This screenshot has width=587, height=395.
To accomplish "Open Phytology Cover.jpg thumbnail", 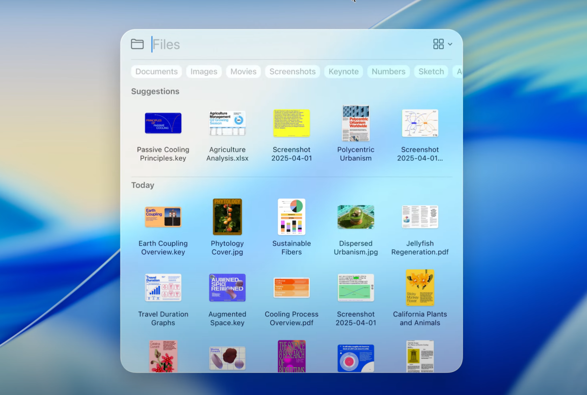I will tap(227, 217).
